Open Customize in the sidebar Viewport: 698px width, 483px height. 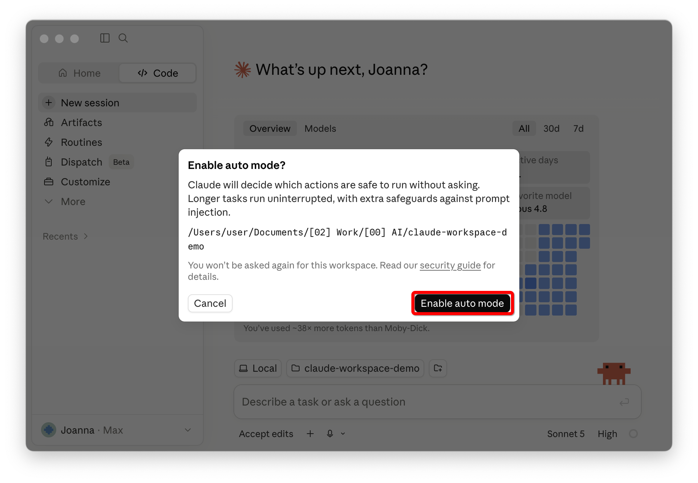[x=117, y=182]
